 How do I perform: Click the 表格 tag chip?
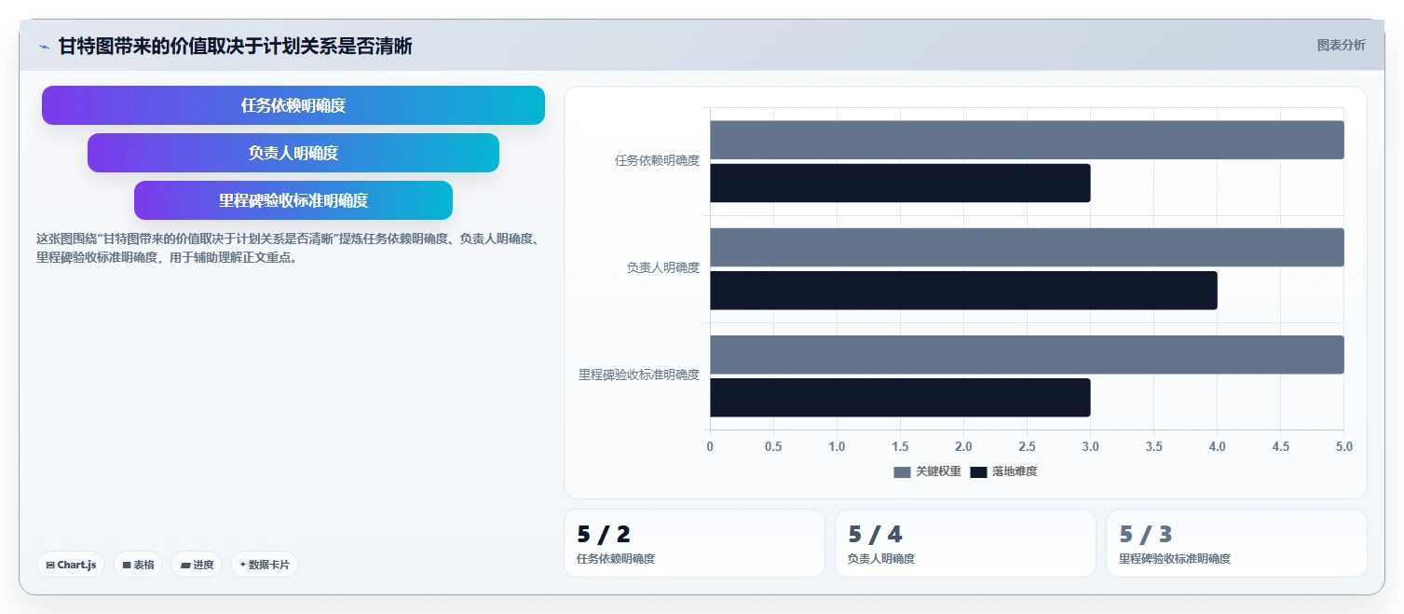click(138, 565)
